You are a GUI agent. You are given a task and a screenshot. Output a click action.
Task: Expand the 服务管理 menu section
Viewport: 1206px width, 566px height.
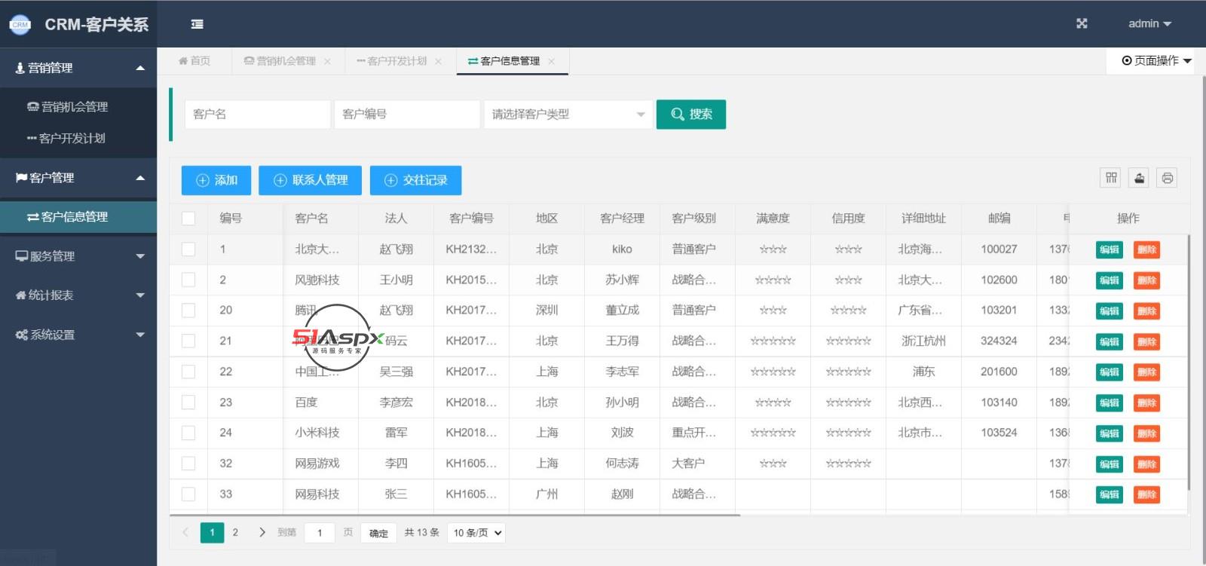(x=78, y=256)
